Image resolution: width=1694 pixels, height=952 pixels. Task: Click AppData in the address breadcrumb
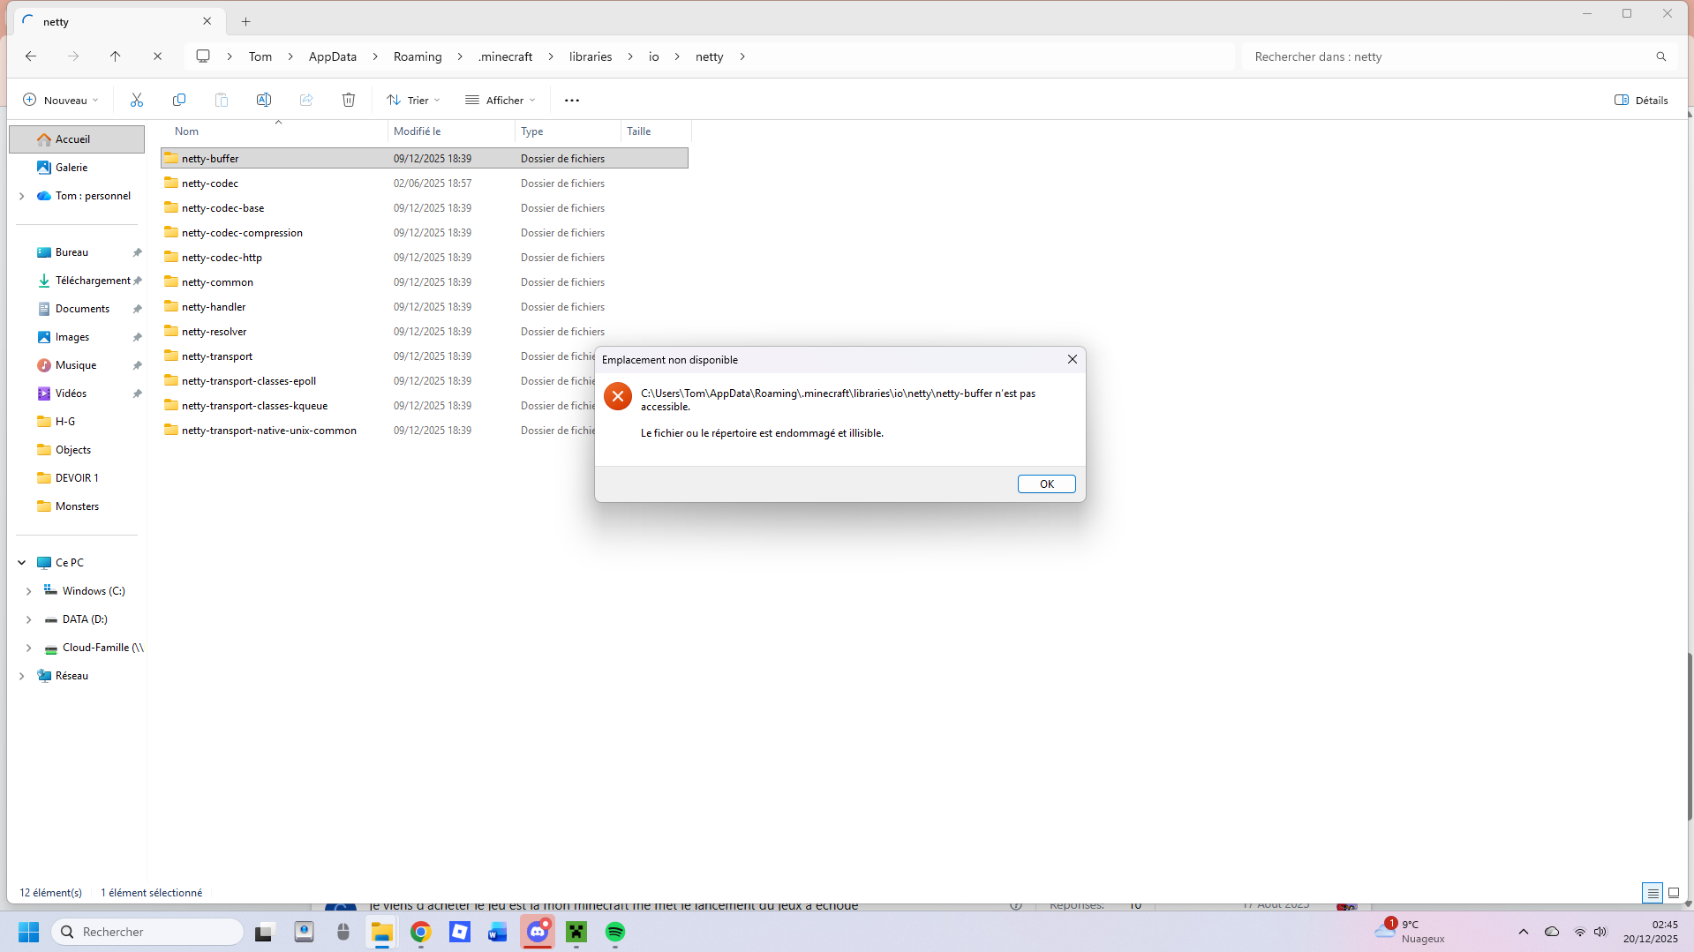[333, 56]
